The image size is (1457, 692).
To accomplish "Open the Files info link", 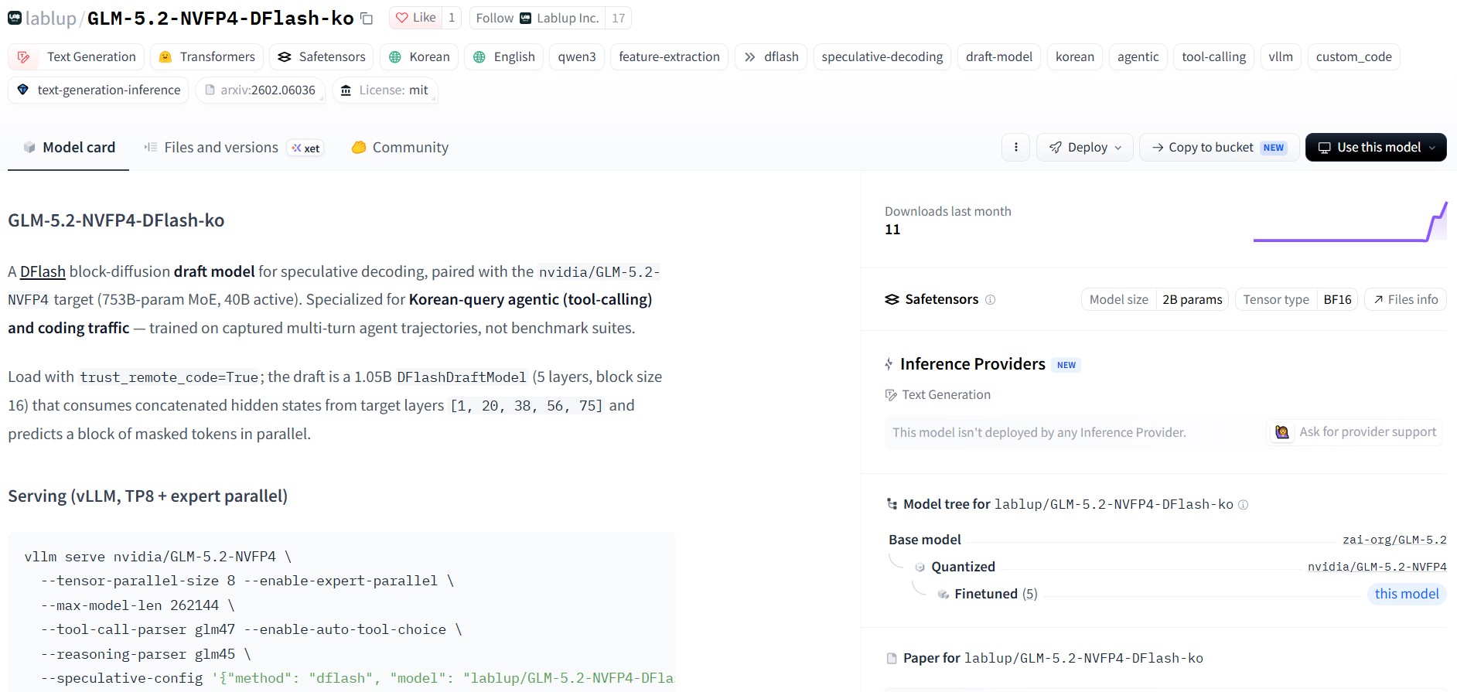I will click(x=1405, y=299).
